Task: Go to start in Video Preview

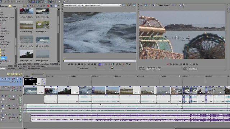Action: (187, 64)
